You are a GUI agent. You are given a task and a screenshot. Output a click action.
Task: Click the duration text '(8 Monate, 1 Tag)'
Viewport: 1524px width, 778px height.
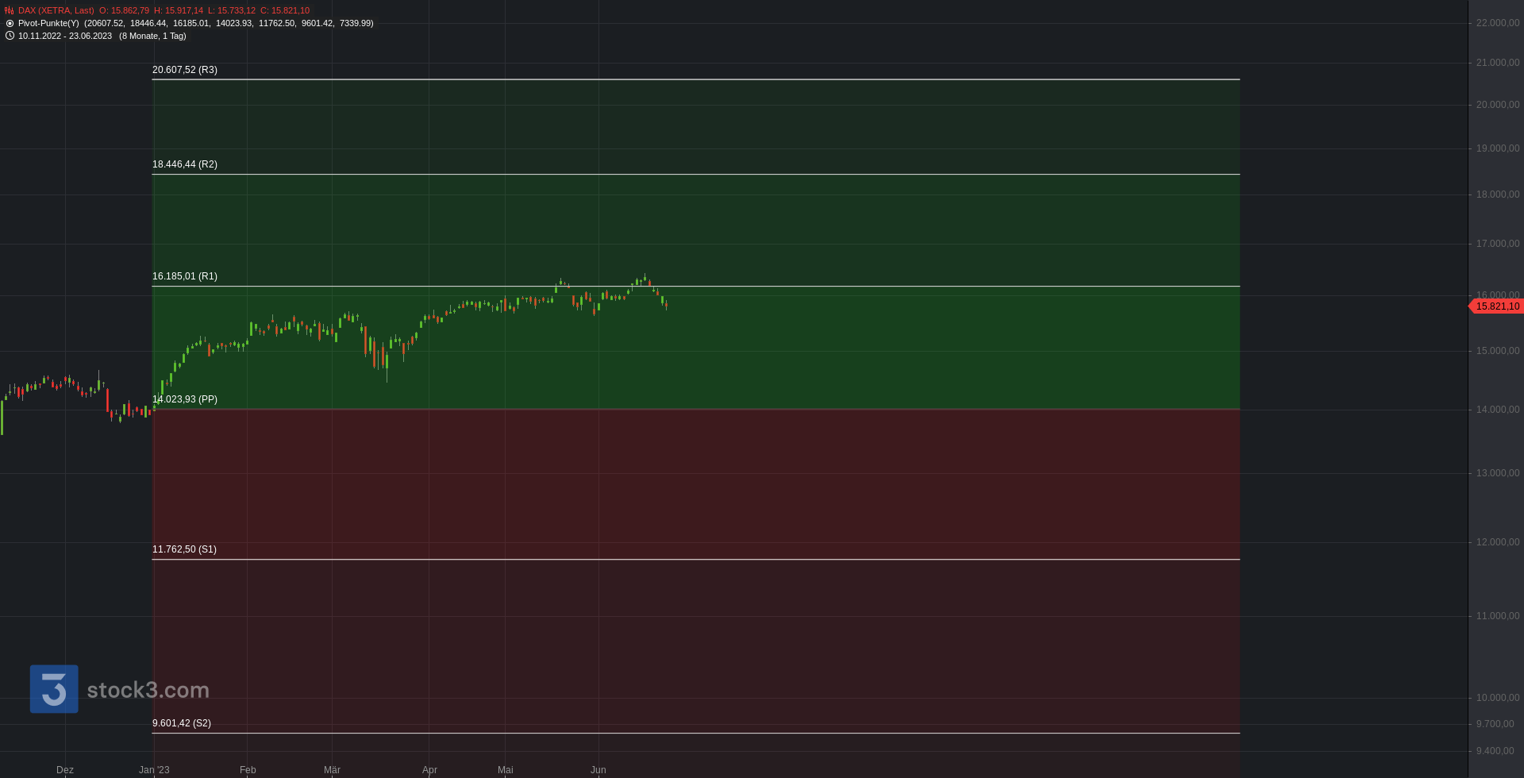pyautogui.click(x=152, y=36)
